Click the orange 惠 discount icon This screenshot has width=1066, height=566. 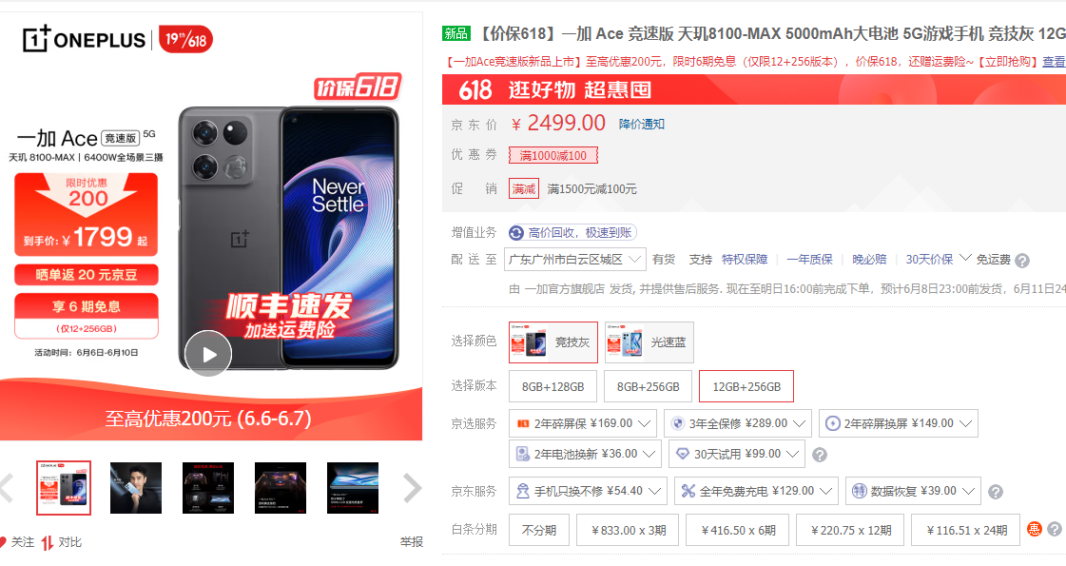1034,529
